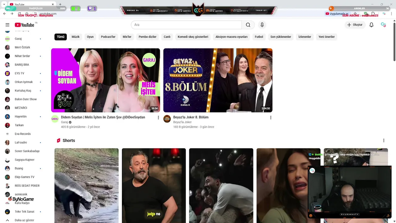Select Son yüklenenler chip

[281, 37]
